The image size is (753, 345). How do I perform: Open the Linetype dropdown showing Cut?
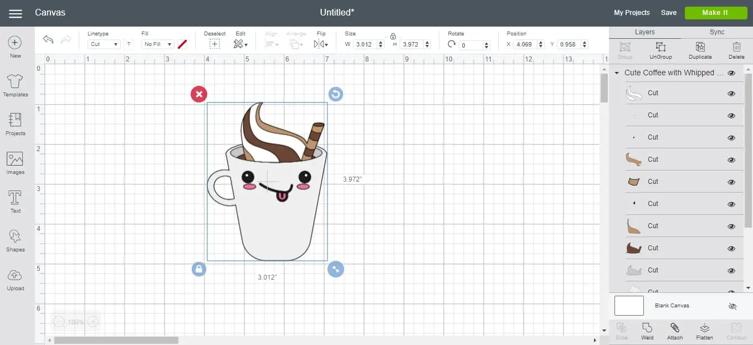click(x=103, y=44)
